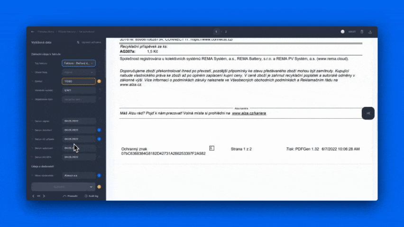This screenshot has width=404, height=227.
Task: Click the blue indicator beside the third date
Action: click(99, 139)
